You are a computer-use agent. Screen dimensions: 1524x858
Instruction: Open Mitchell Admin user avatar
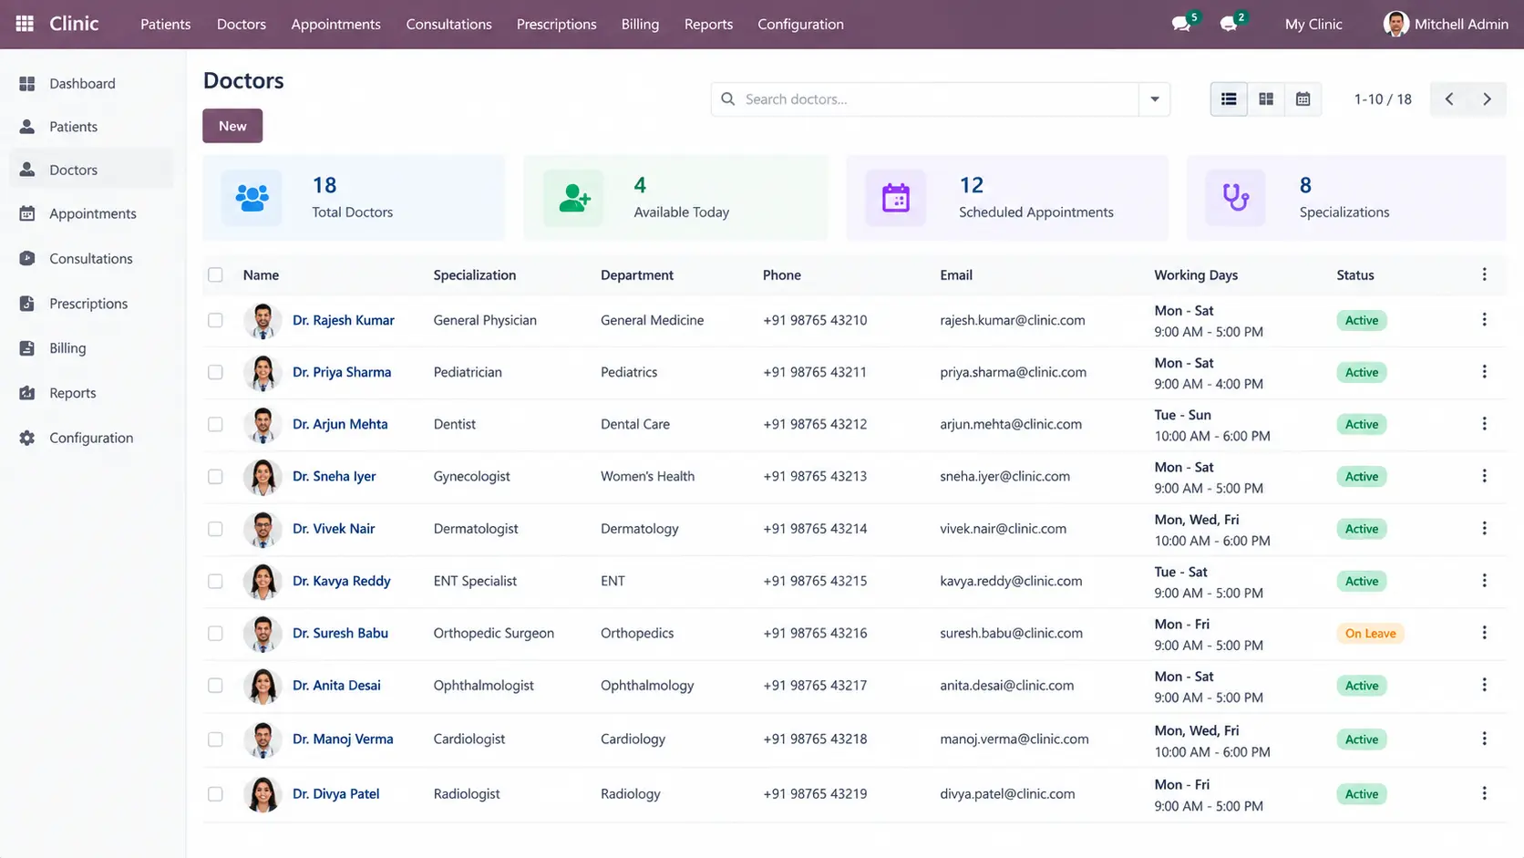click(x=1395, y=24)
